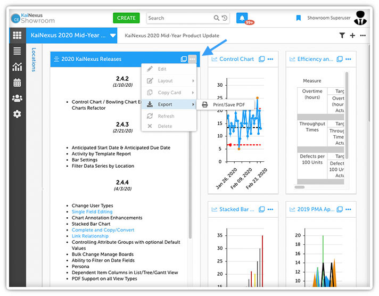Open the charts and reports sidebar icon

17,67
